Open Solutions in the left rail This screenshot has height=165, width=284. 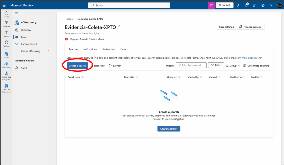click(6, 24)
